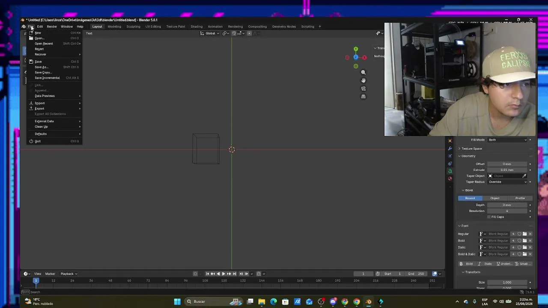Open the font Data properties tab icon
The height and width of the screenshot is (308, 548).
tap(450, 171)
